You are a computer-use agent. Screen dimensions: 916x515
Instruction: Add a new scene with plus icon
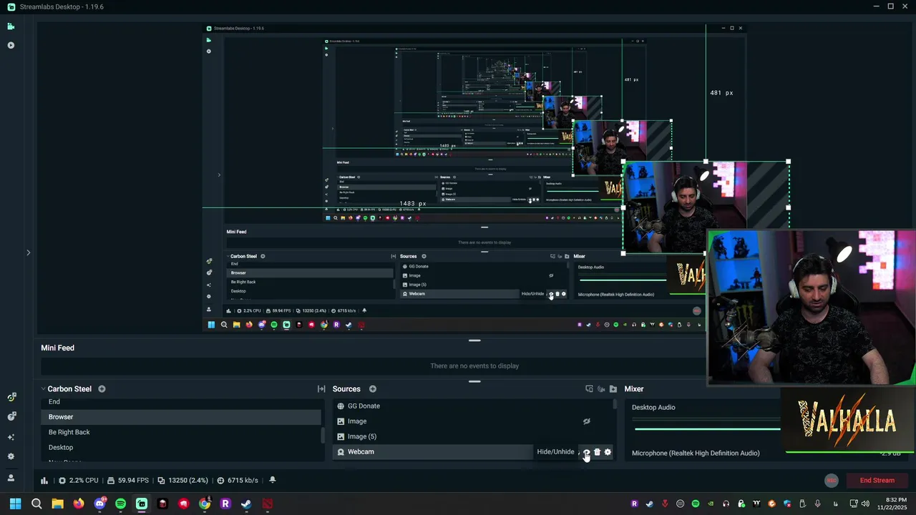(102, 389)
